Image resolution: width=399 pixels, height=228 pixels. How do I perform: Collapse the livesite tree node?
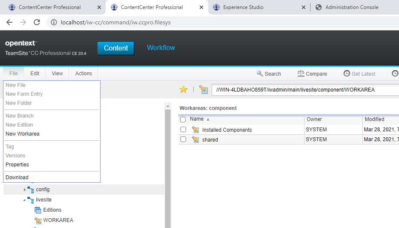click(x=24, y=200)
